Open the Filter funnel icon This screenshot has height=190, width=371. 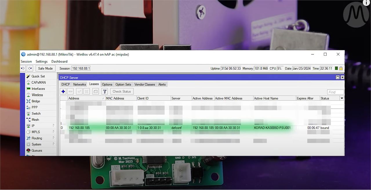(x=105, y=91)
